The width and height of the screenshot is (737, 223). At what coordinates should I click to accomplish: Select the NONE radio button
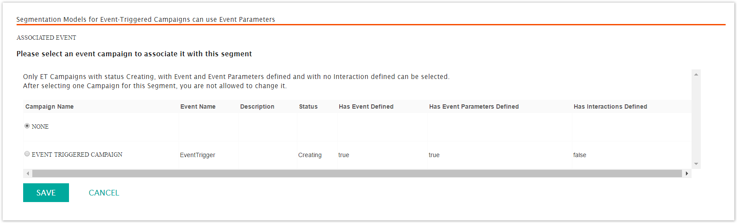(27, 126)
